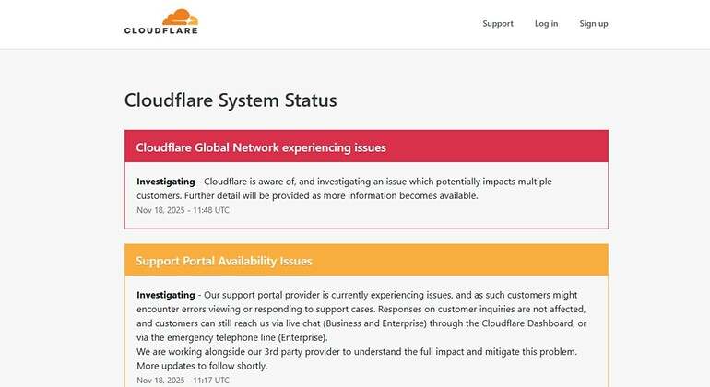Click the Nov 18, 2025 11:17 UTC timestamp
The height and width of the screenshot is (387, 710).
point(183,380)
